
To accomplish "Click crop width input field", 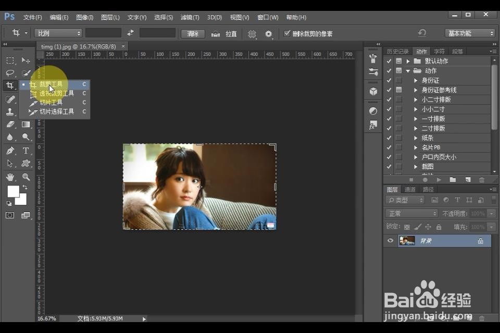I will point(103,33).
